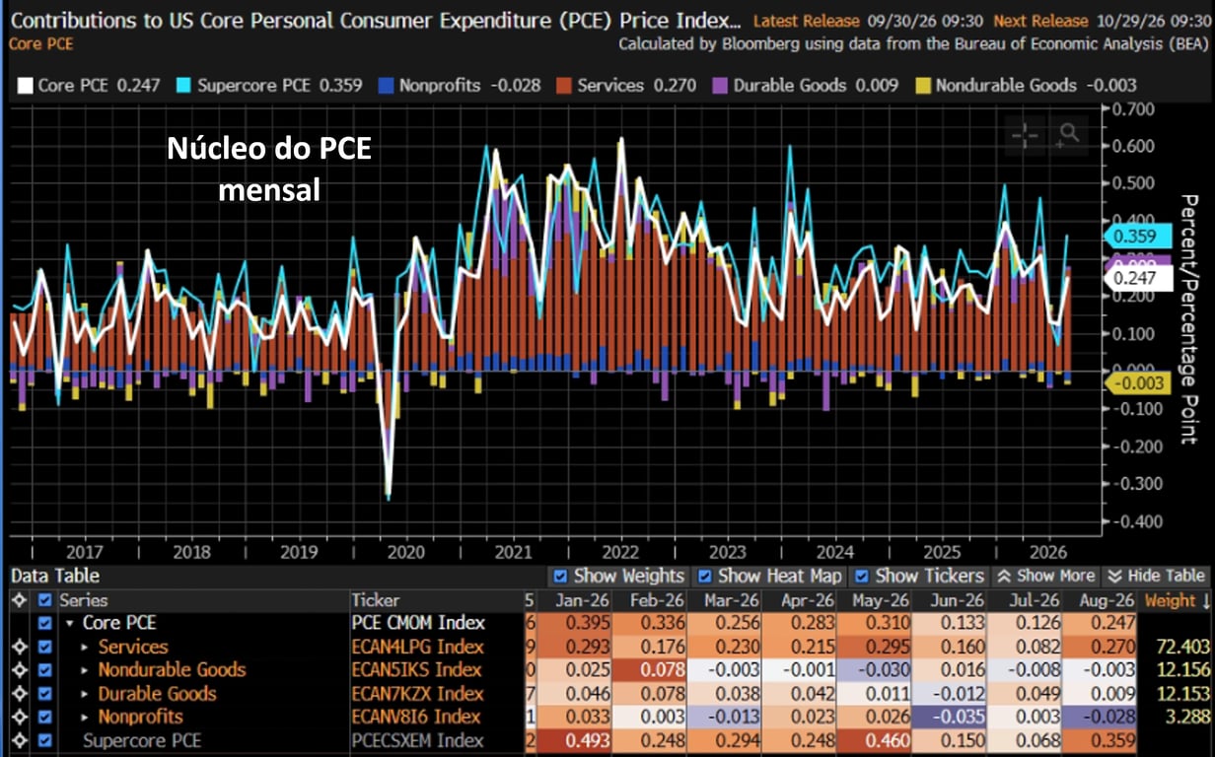This screenshot has width=1215, height=757.
Task: Uncheck the Nondurable Goods row checkbox
Action: coord(44,670)
